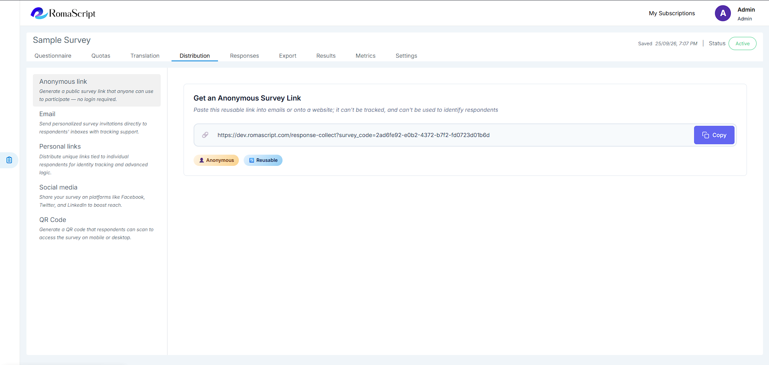
Task: Click the chain link icon beside the survey URL
Action: [x=205, y=135]
